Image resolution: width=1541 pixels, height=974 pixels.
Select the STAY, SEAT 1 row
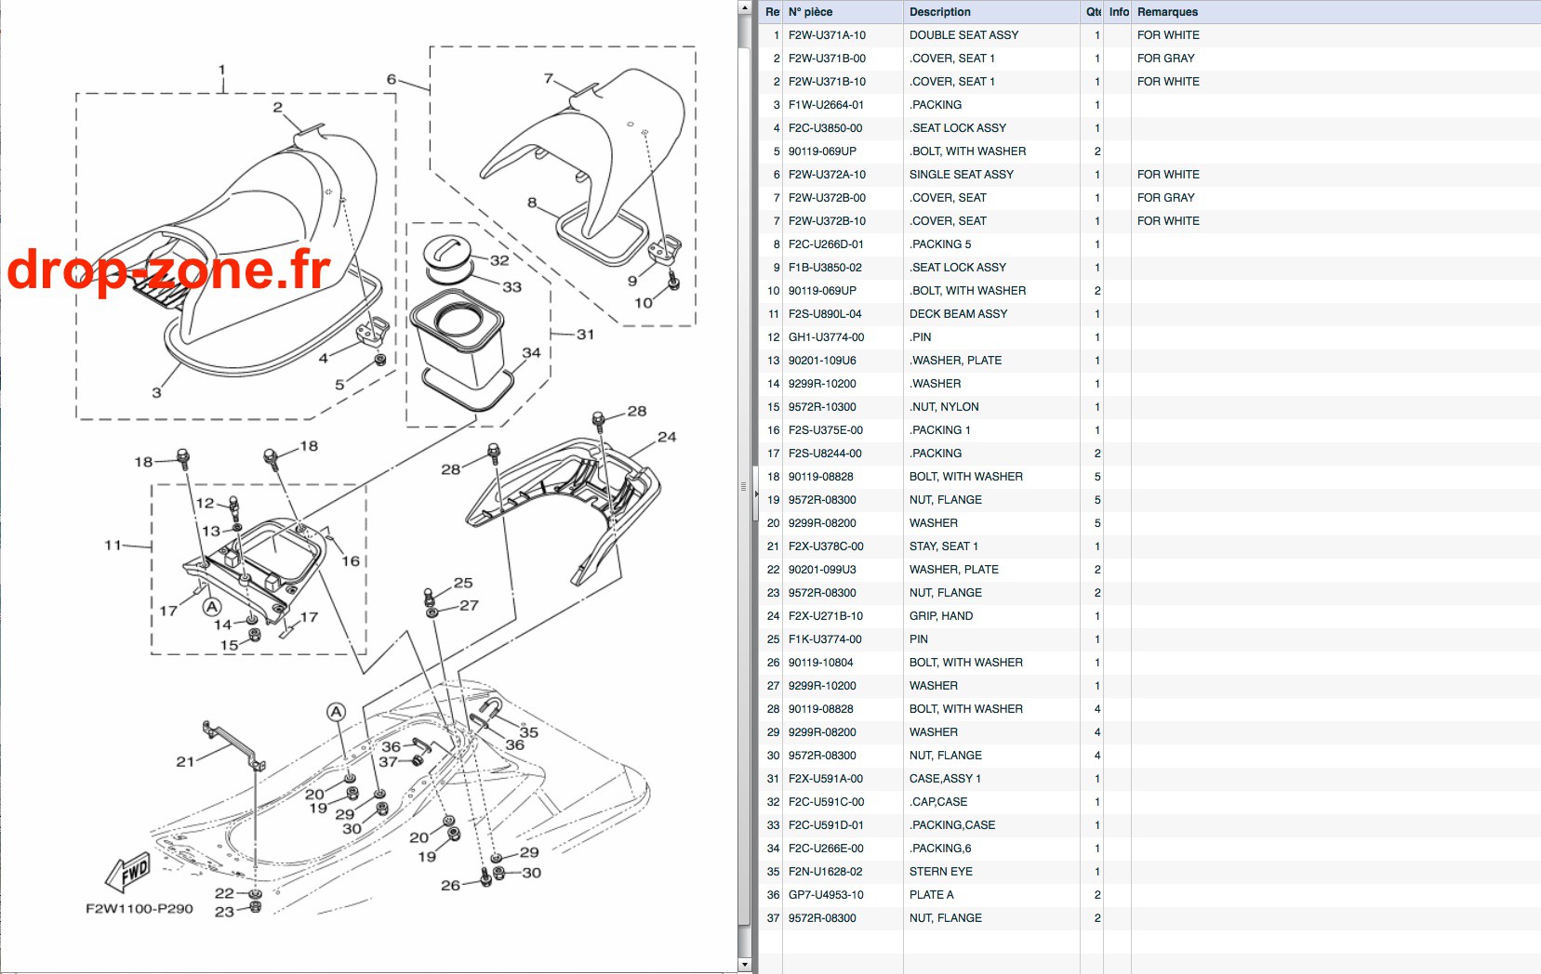pos(1150,546)
